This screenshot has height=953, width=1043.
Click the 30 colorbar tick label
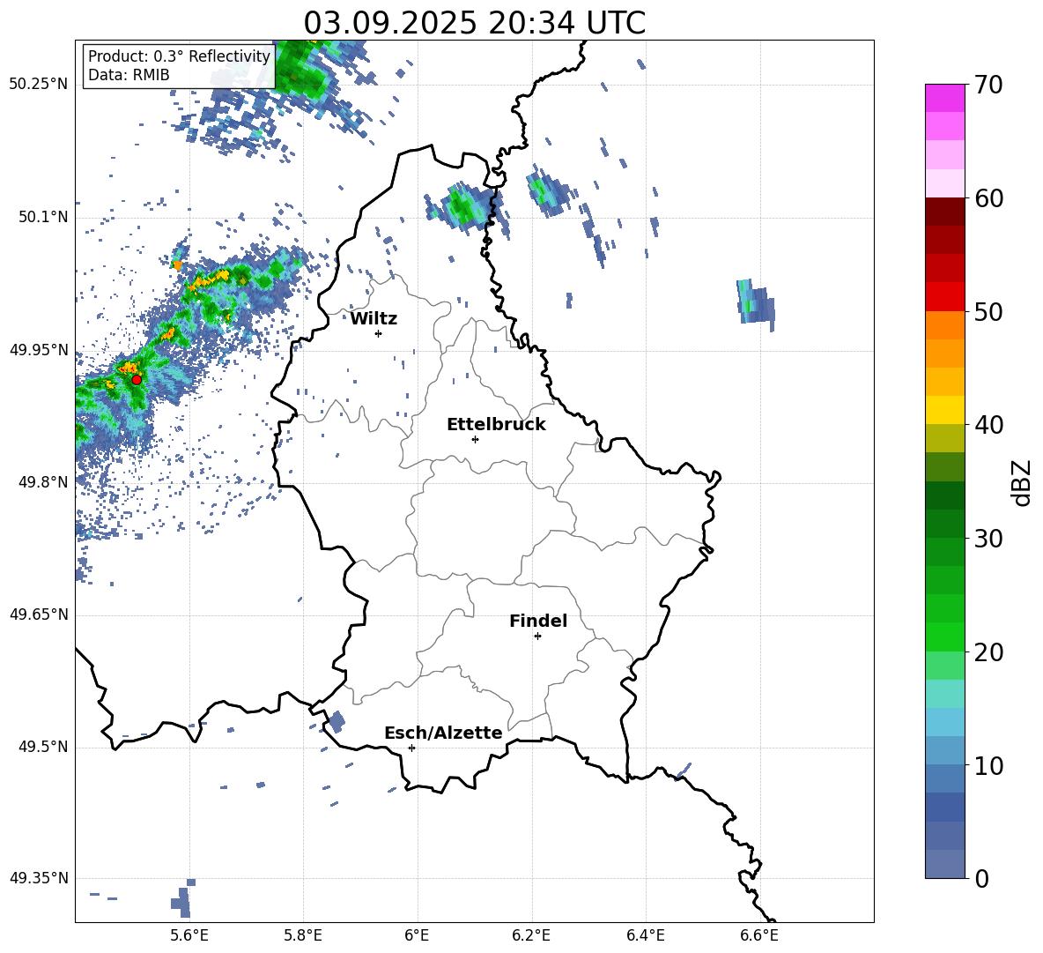pos(988,539)
